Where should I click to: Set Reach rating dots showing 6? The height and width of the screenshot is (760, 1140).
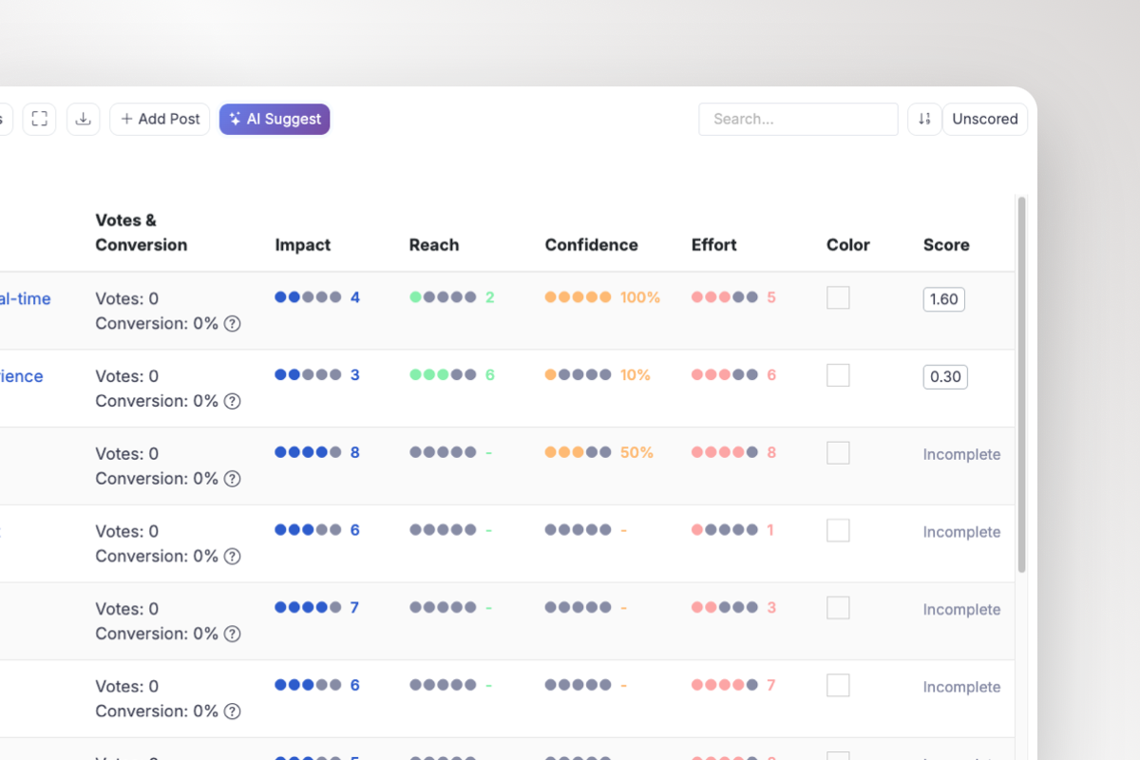tap(443, 375)
